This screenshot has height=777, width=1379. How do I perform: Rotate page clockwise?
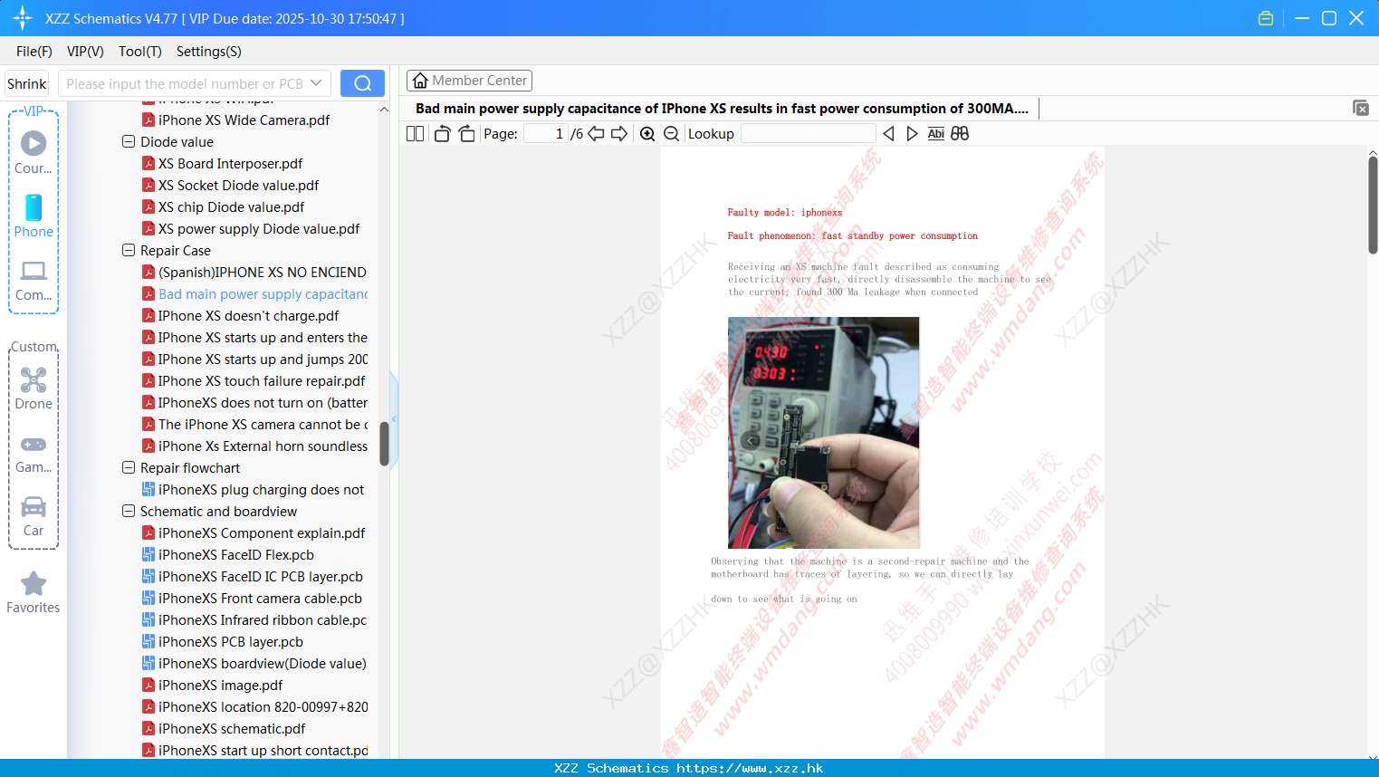[x=466, y=133]
